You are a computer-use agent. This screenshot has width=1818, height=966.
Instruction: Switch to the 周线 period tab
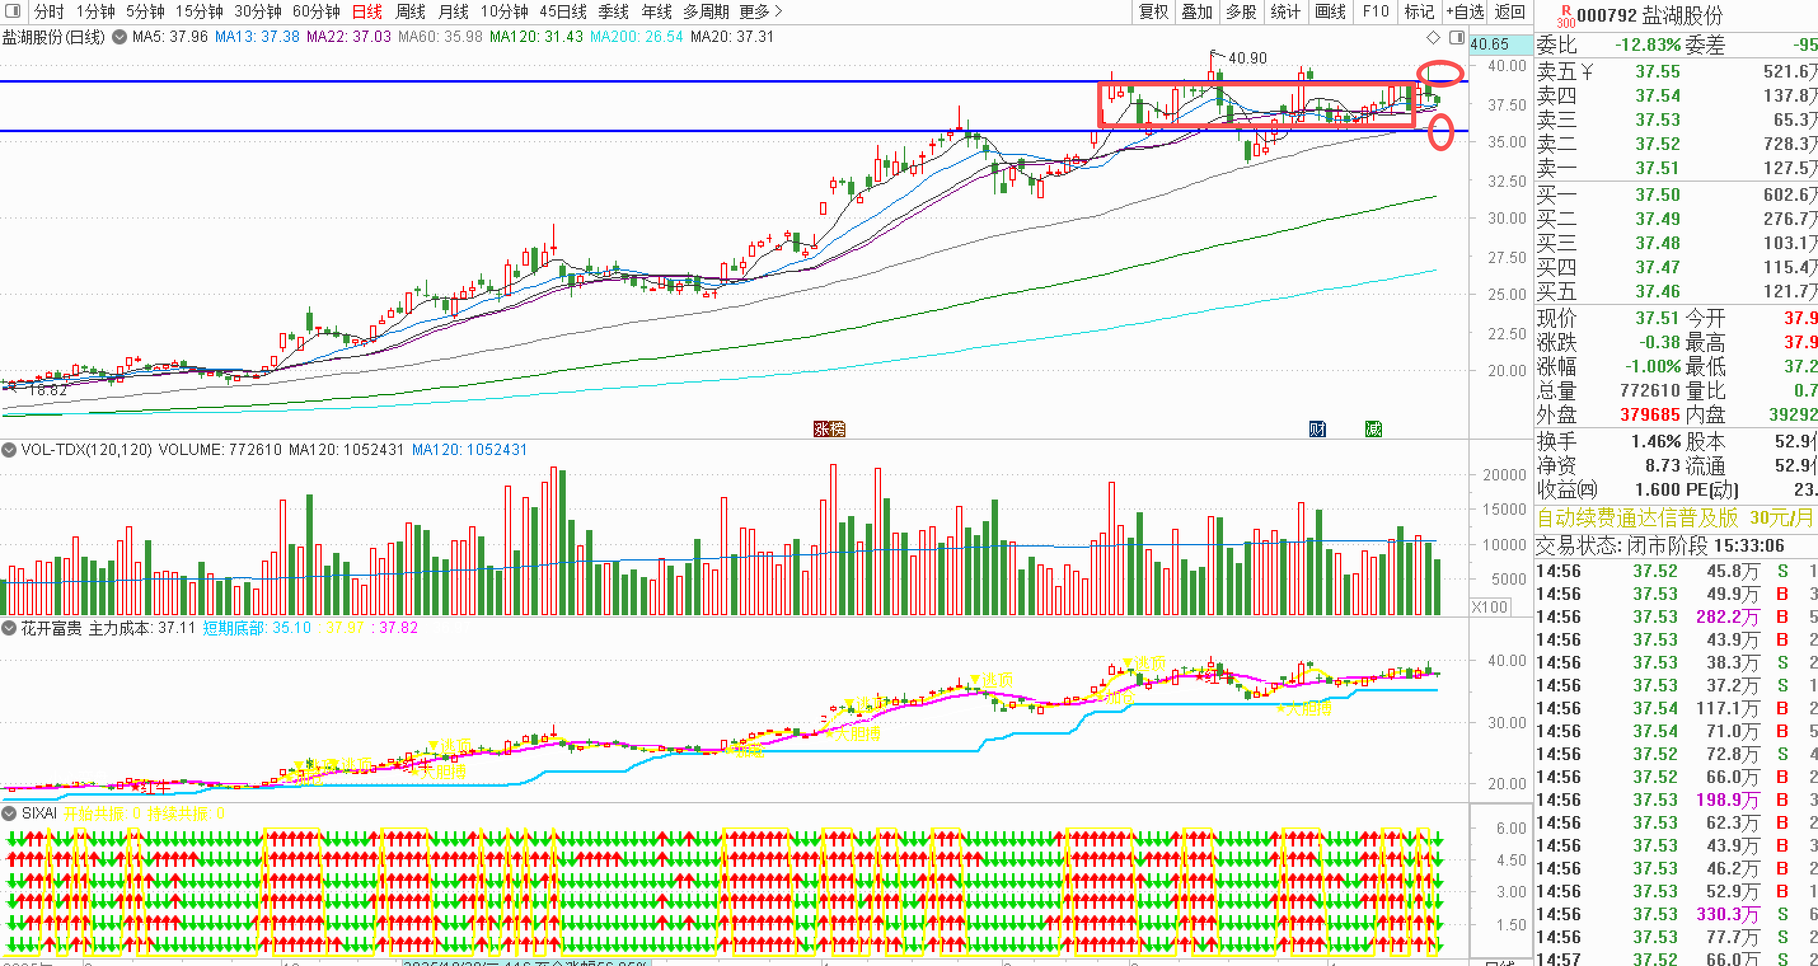410,11
